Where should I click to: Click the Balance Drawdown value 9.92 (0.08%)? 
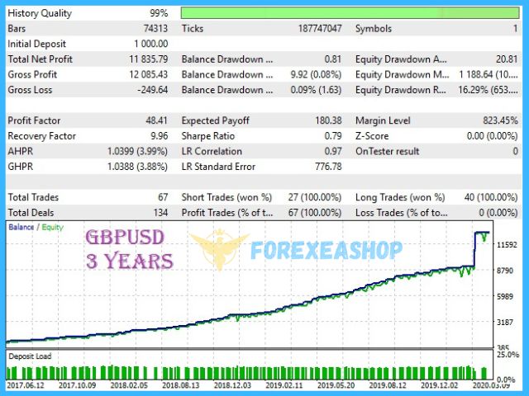pyautogui.click(x=316, y=74)
